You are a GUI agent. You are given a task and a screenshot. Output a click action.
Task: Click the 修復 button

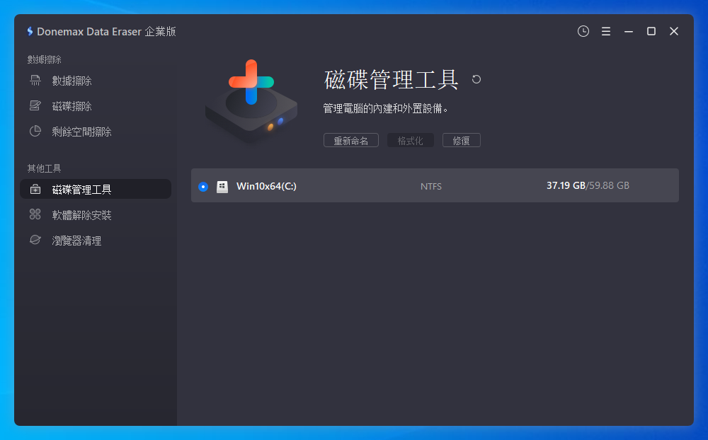462,140
